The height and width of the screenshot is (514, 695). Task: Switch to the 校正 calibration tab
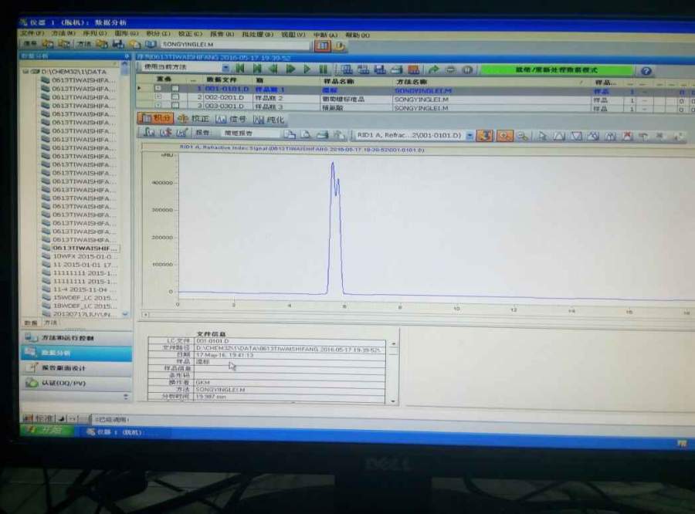pyautogui.click(x=193, y=119)
